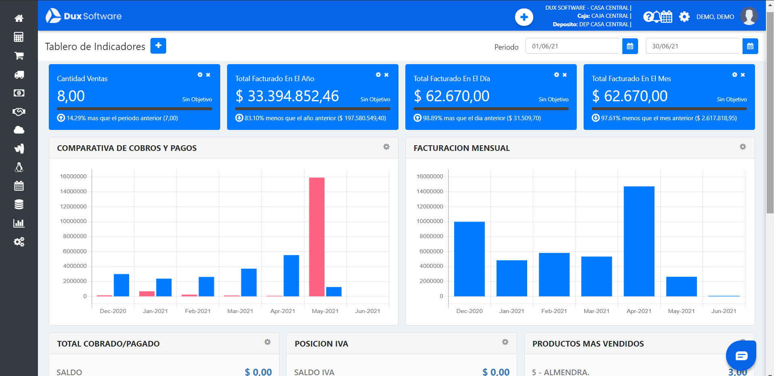The width and height of the screenshot is (774, 376).
Task: Open settings for Comparativa de Cobros y Pagos
Action: [386, 147]
